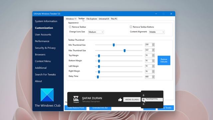Click the Left Margin slider handle

click(99, 66)
